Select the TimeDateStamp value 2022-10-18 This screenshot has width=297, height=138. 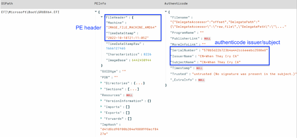coord(127,38)
